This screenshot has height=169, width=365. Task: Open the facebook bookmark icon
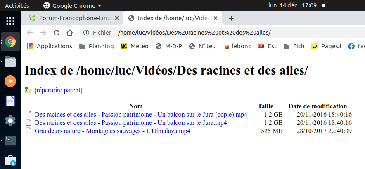click(x=351, y=46)
